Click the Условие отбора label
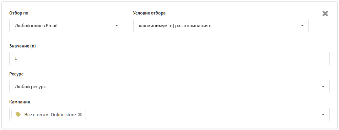The image size is (339, 130). [x=149, y=13]
